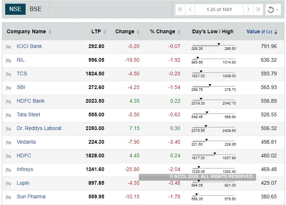Click the flag icon beside Infosys
286x205 pixels.
[x=9, y=170]
